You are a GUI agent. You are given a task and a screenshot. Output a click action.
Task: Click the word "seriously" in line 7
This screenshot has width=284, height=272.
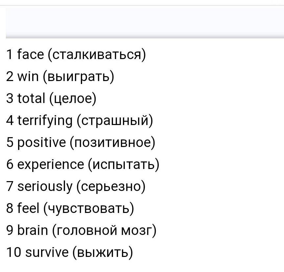tap(45, 187)
